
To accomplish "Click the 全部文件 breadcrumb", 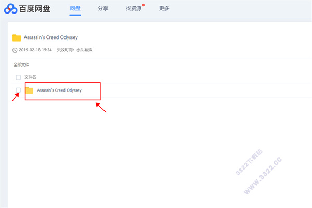I will point(21,64).
